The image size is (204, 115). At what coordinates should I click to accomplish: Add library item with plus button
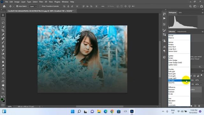200,67
